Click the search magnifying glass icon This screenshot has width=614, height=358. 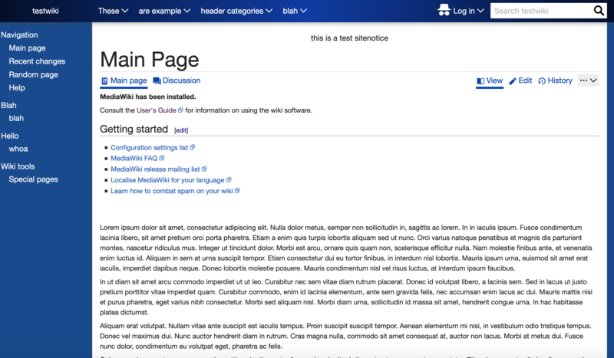tap(599, 11)
